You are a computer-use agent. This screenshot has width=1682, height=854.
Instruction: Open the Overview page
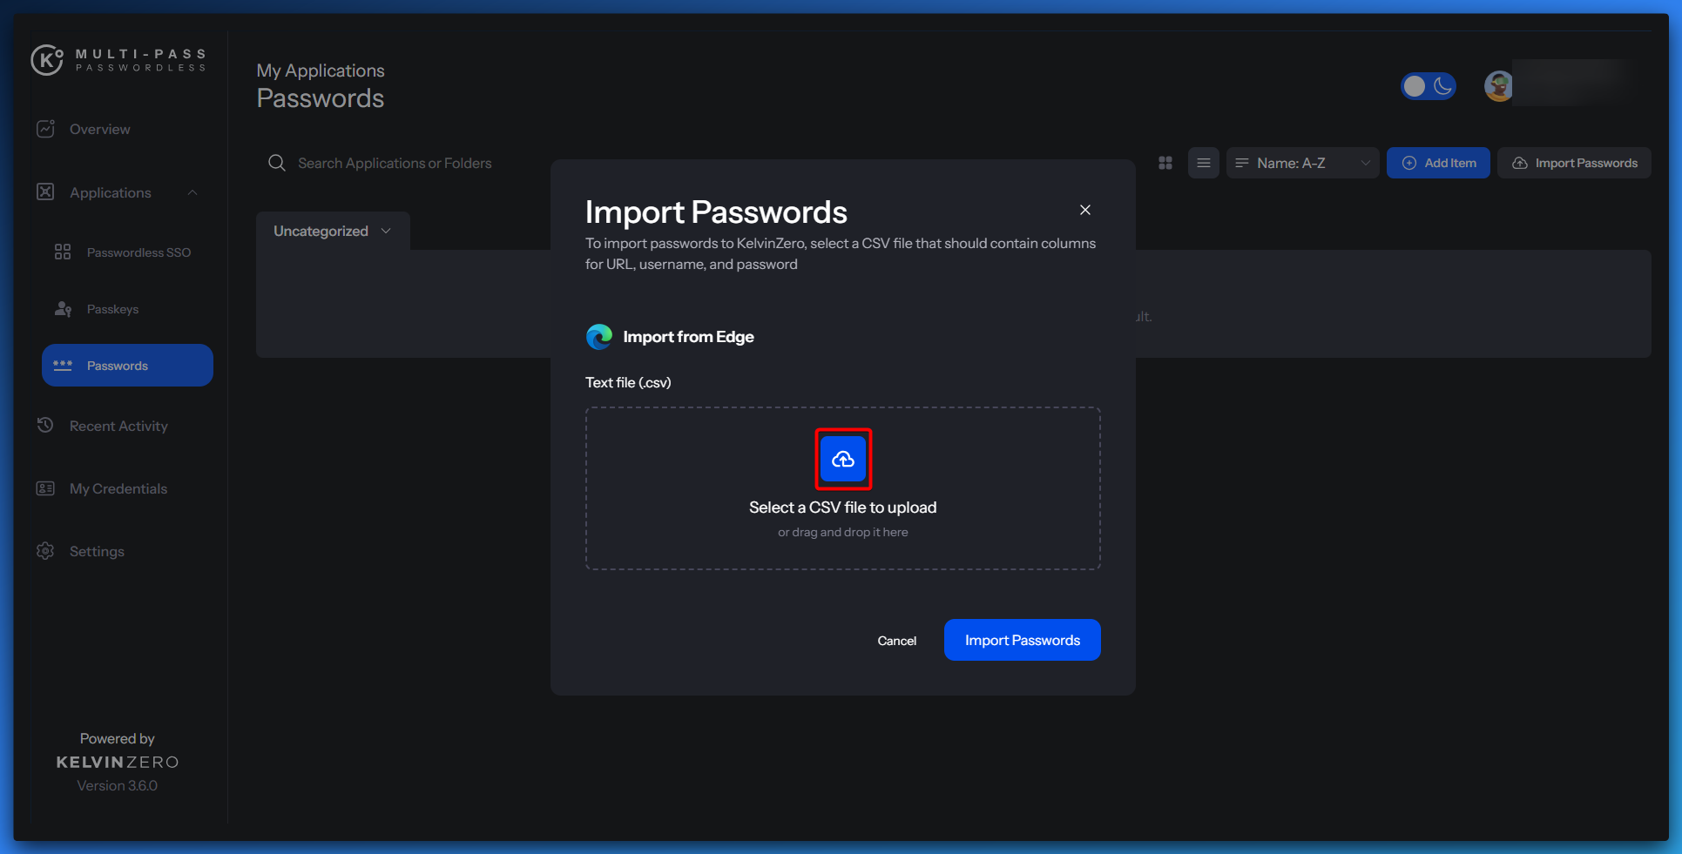click(x=99, y=129)
